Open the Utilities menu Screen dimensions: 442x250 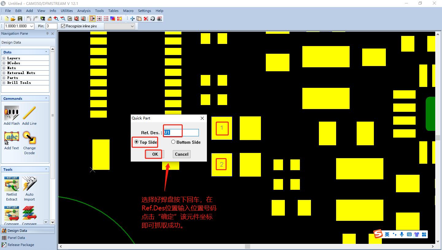tap(67, 11)
